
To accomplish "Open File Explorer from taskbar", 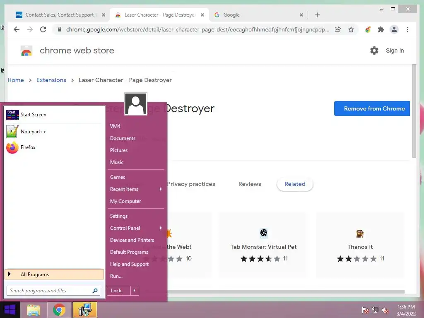I will pyautogui.click(x=33, y=310).
